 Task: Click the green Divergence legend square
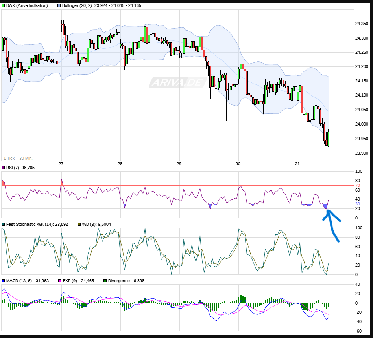click(x=105, y=281)
